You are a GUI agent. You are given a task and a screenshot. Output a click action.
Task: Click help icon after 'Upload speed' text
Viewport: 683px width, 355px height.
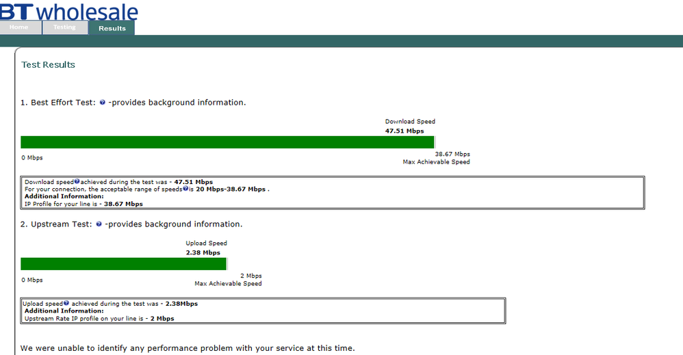pos(67,303)
